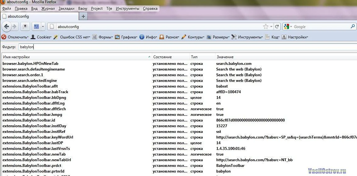Open the Размеры developer toolbar menu
The image size is (357, 176).
(x=218, y=37)
